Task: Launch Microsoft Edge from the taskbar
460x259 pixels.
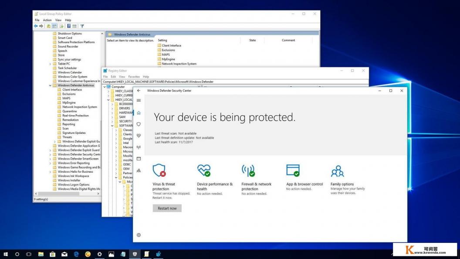Action: (x=76, y=254)
